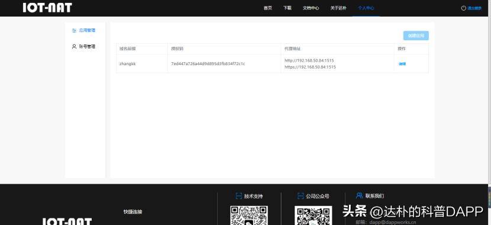Click the http://192.168.50.84:1515 proxy address
The image size is (491, 225).
tap(309, 60)
